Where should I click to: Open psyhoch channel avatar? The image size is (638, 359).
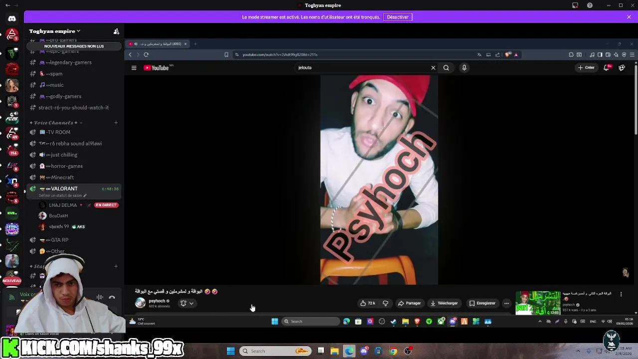[140, 303]
